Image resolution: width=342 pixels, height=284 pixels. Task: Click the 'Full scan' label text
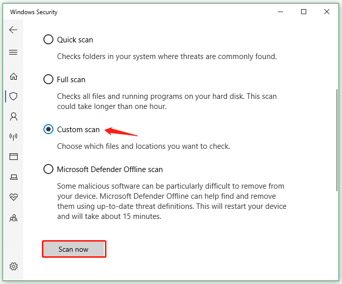click(x=71, y=80)
